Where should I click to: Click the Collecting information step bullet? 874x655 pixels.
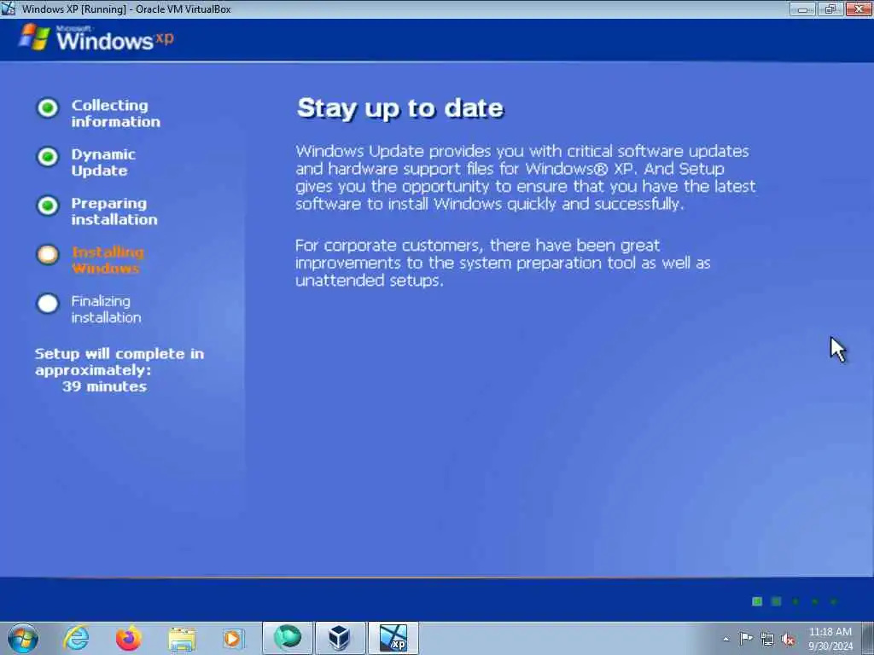point(48,107)
